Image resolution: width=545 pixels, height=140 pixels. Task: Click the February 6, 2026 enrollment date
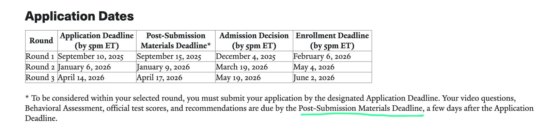(x=322, y=56)
